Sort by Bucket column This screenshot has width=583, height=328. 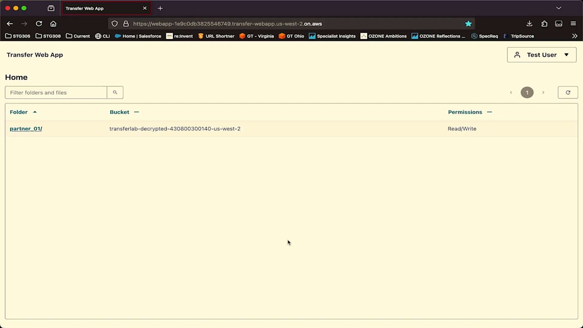(x=124, y=112)
